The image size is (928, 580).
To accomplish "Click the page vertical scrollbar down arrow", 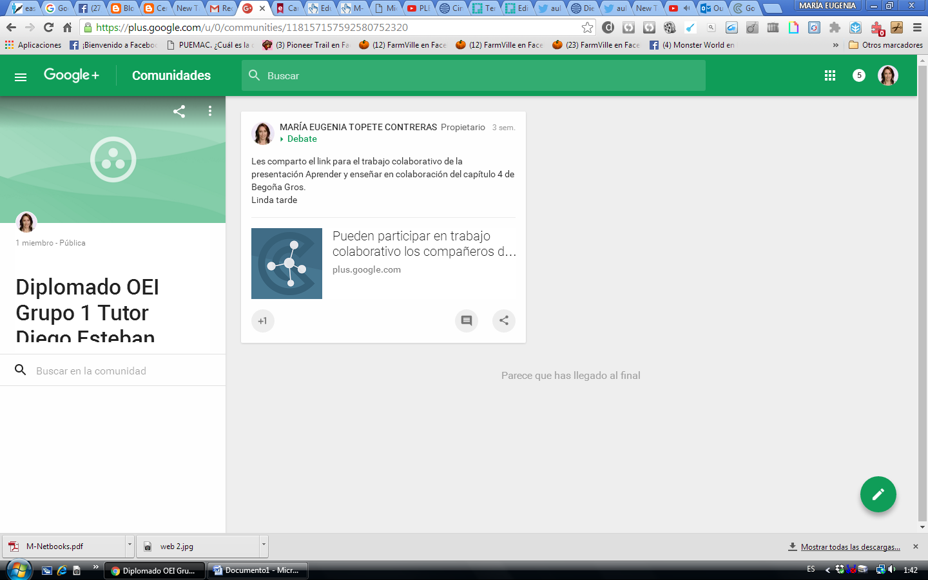I will pos(922,527).
